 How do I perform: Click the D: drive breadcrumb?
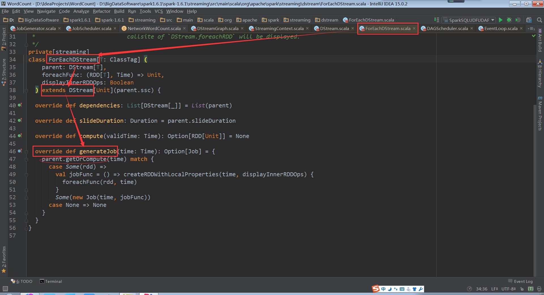[x=8, y=20]
